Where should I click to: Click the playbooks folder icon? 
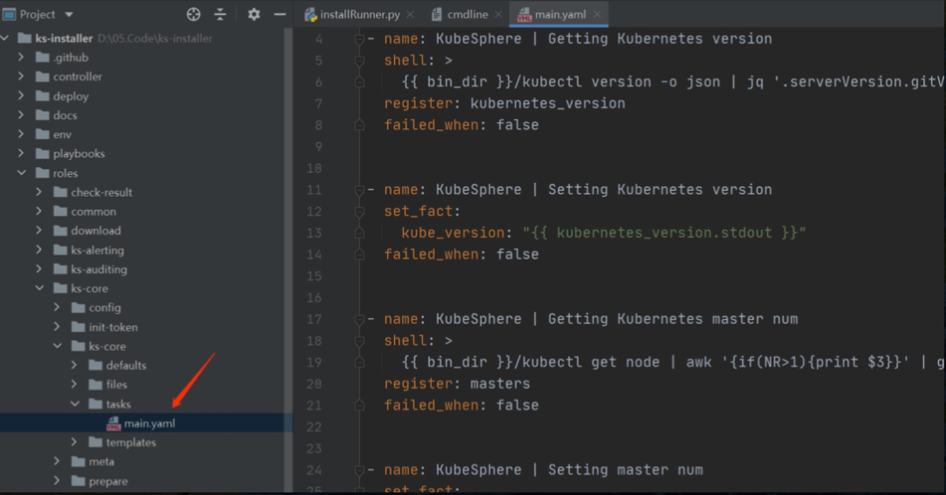(x=42, y=154)
